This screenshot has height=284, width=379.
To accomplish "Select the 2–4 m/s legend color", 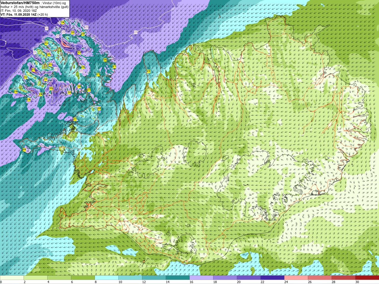I will (36, 278).
